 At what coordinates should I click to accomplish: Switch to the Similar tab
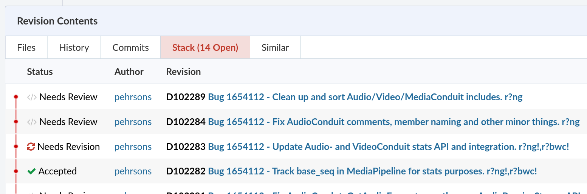tap(275, 48)
